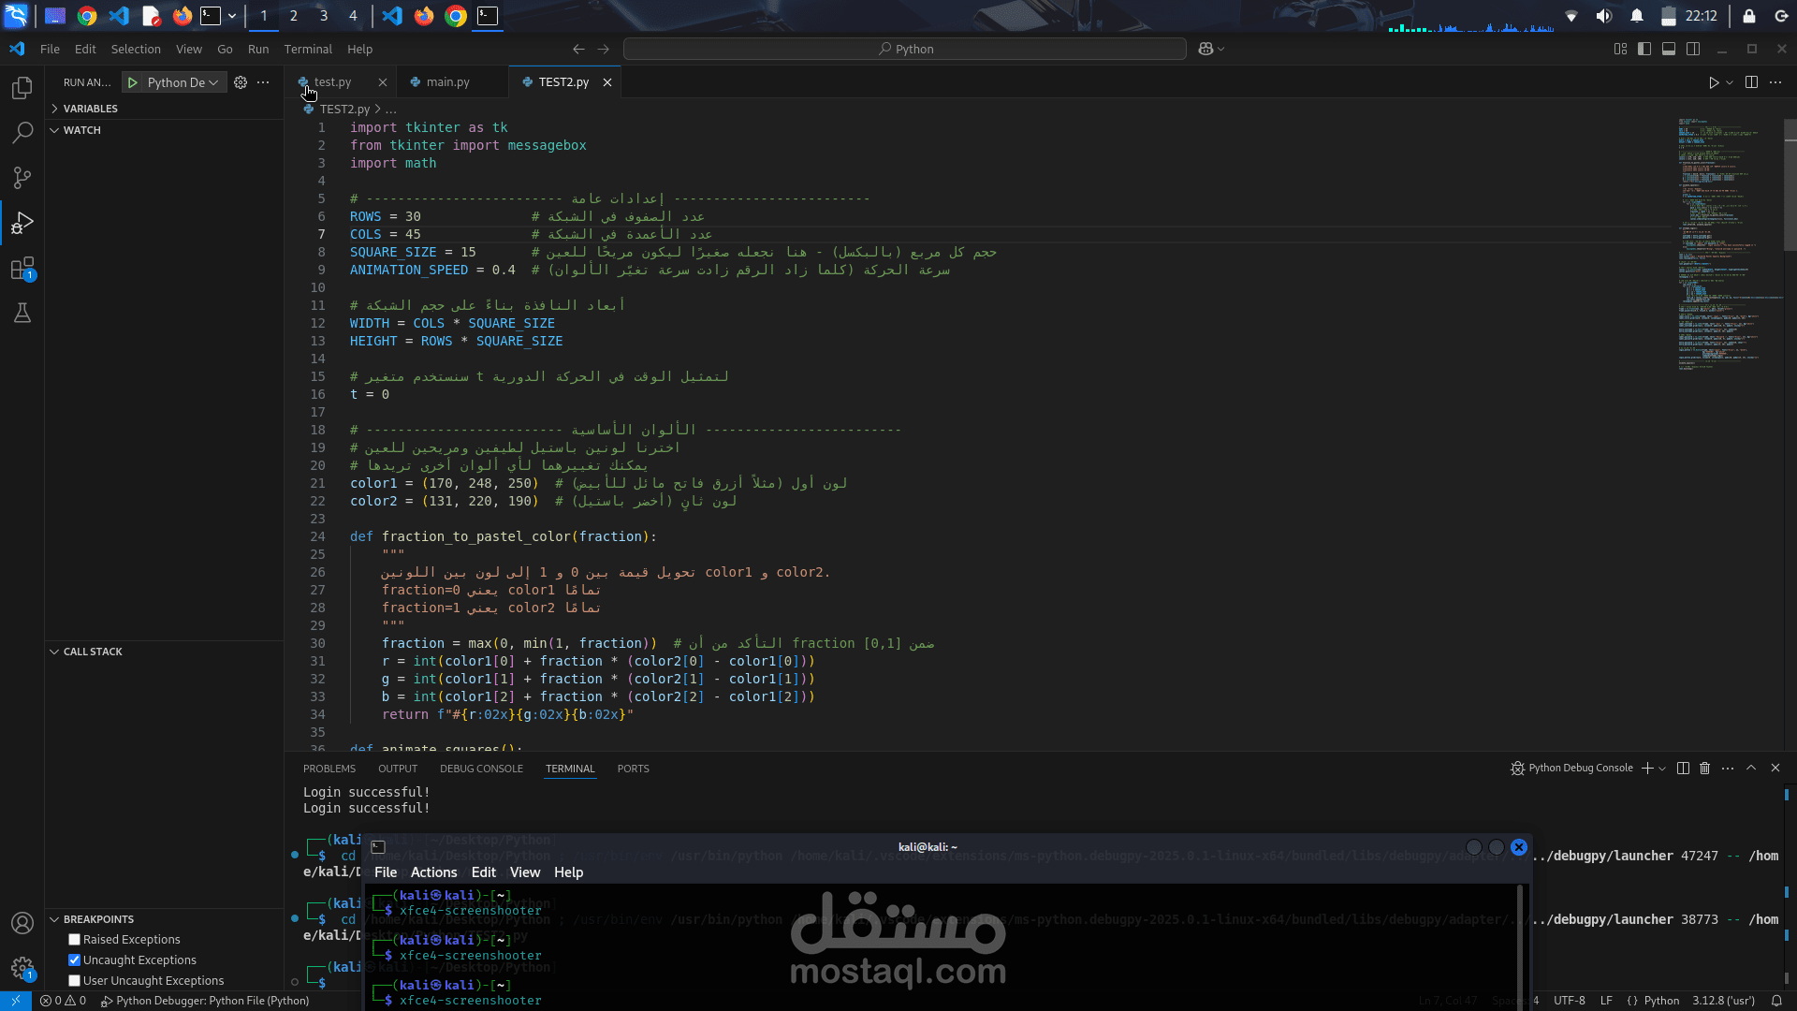Uncheck Uncaught Exceptions breakpoint
Viewport: 1797px width, 1011px height.
pyautogui.click(x=74, y=960)
